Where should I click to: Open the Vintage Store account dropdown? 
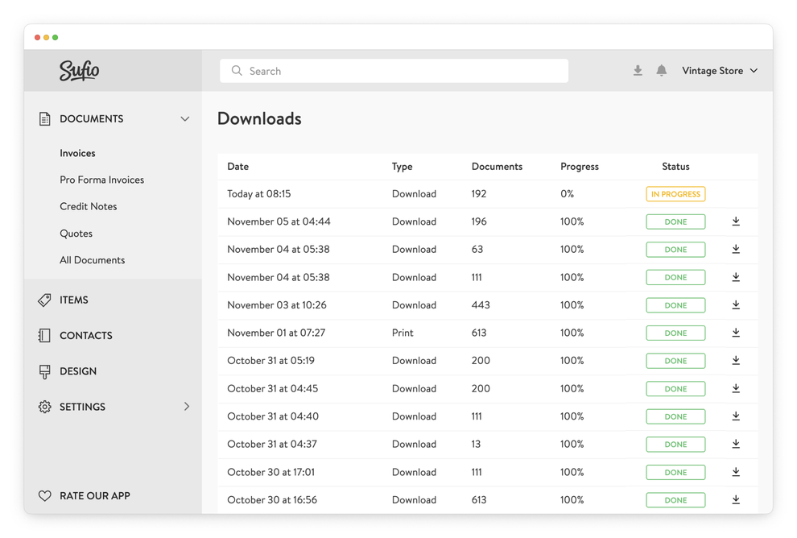719,70
